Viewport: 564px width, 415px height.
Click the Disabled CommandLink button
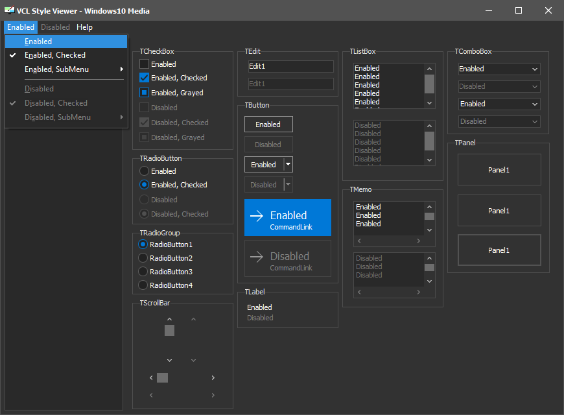(x=288, y=259)
